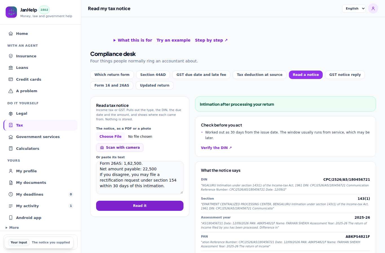This screenshot has width=385, height=253.
Task: Expand the More section in sidebar
Action: coord(12,227)
